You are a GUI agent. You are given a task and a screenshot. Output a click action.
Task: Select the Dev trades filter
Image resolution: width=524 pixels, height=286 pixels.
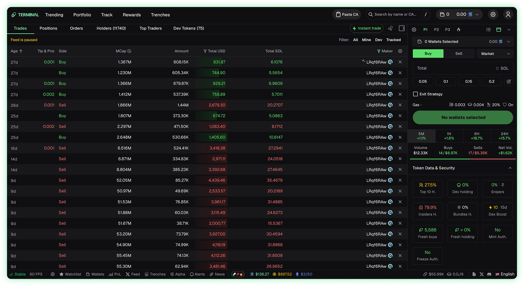(378, 40)
